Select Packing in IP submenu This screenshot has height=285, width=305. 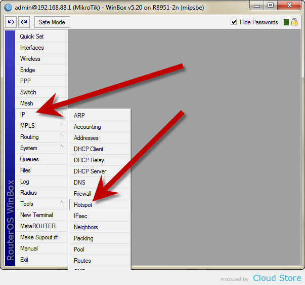(100, 238)
